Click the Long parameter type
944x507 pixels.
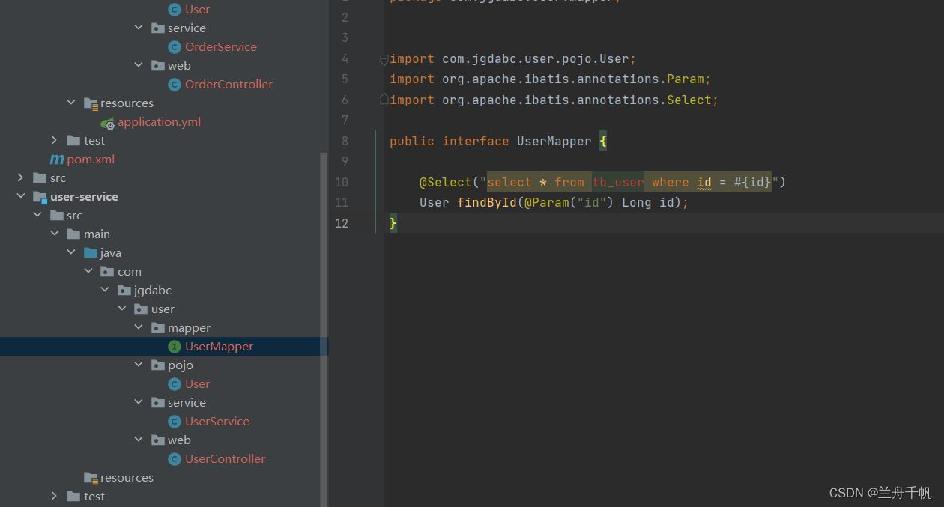pos(637,202)
